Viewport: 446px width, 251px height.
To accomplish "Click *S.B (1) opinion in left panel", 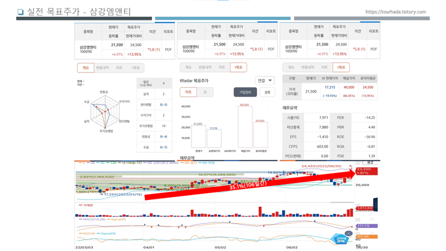I will (x=154, y=49).
